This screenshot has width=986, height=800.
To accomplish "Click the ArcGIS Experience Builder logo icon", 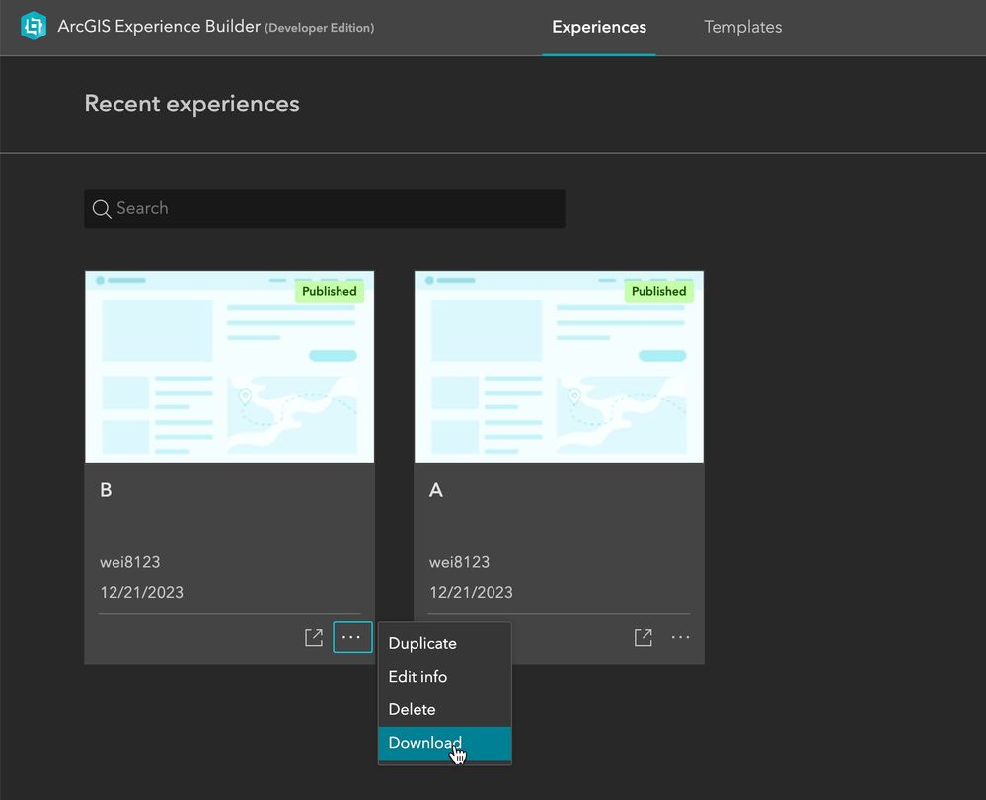I will (34, 27).
